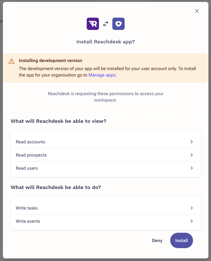The width and height of the screenshot is (211, 261).
Task: Expand the Read prospects permission chevron
Action: coord(192,155)
